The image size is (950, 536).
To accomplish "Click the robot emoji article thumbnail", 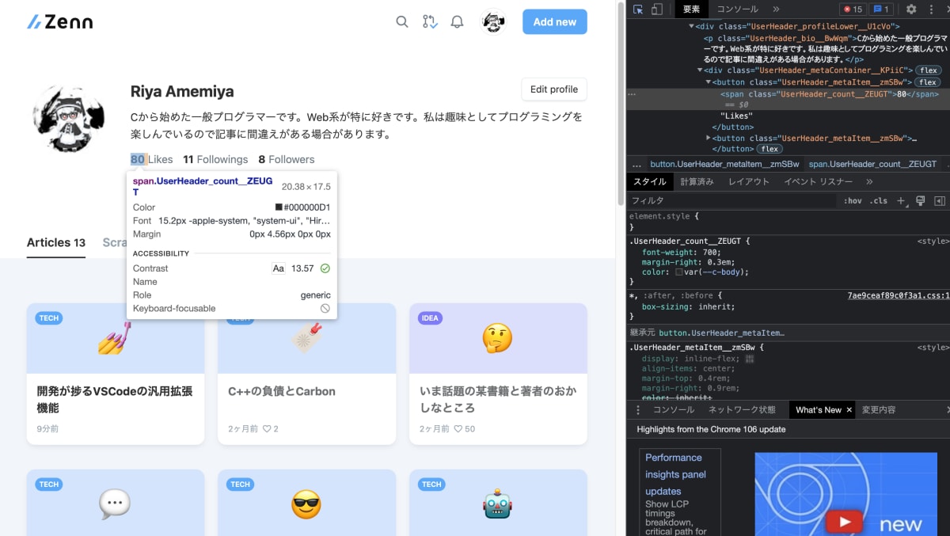I will 497,504.
